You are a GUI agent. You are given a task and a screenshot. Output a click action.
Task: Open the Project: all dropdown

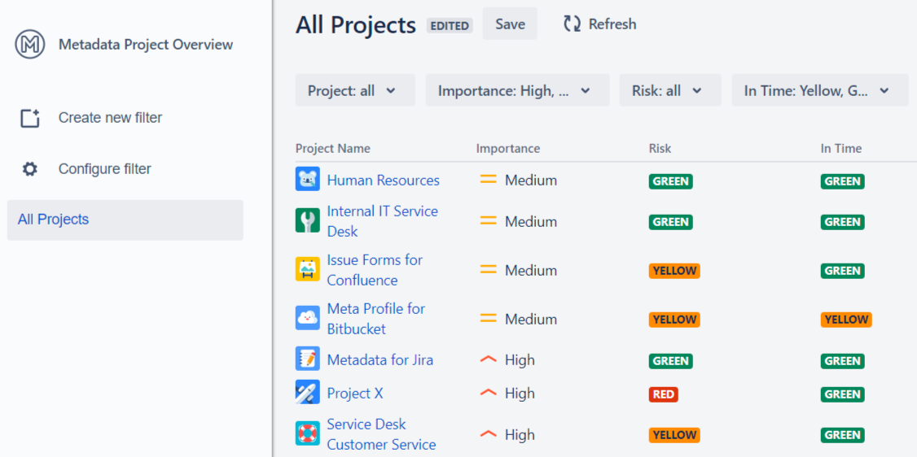355,90
